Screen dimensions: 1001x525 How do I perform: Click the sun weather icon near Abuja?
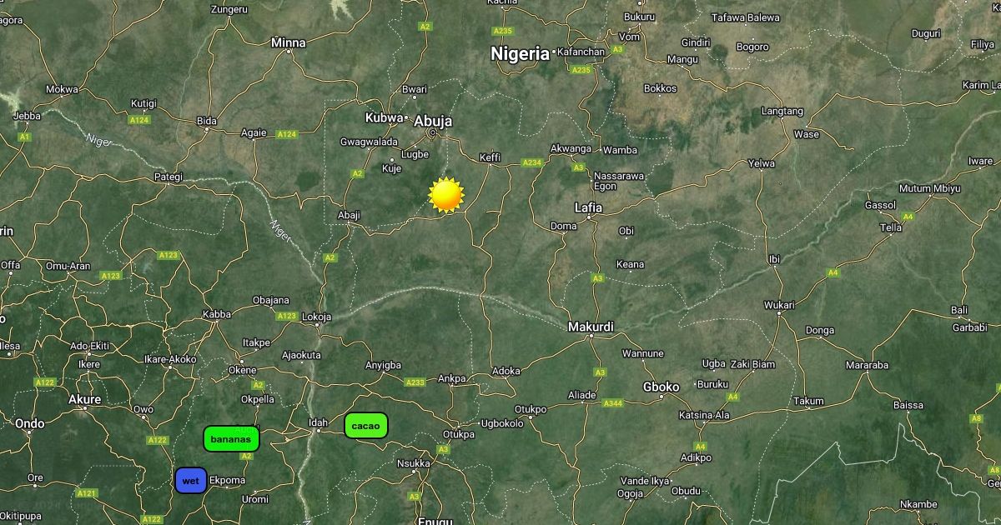click(445, 195)
